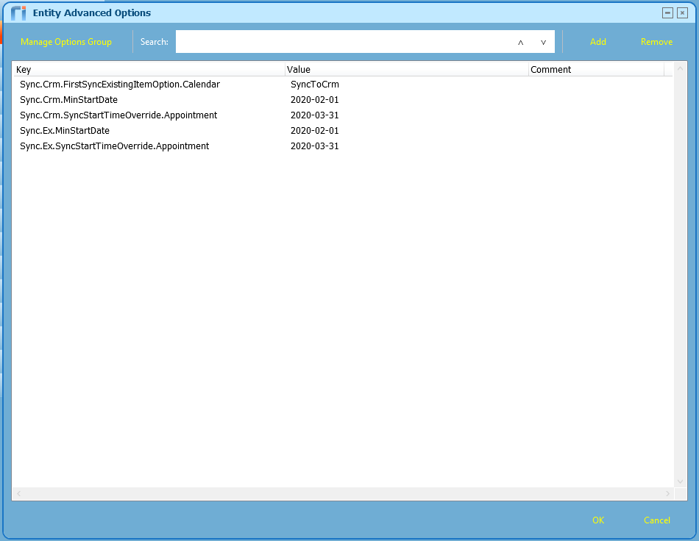
Task: Click value 2020-02-01 of Sync.Crm.MinStartDate
Action: pos(315,100)
